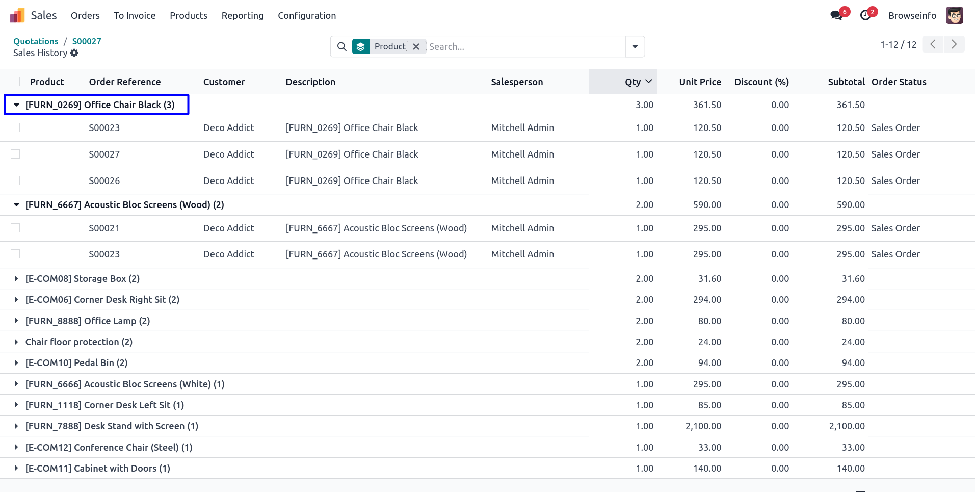Check the S00027 Office Chair row checkbox
975x492 pixels.
pyautogui.click(x=15, y=154)
